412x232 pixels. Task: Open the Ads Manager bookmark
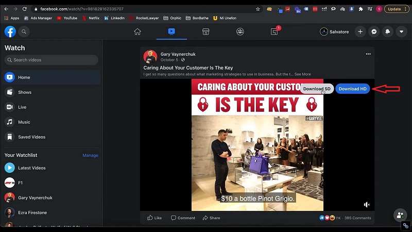point(38,18)
